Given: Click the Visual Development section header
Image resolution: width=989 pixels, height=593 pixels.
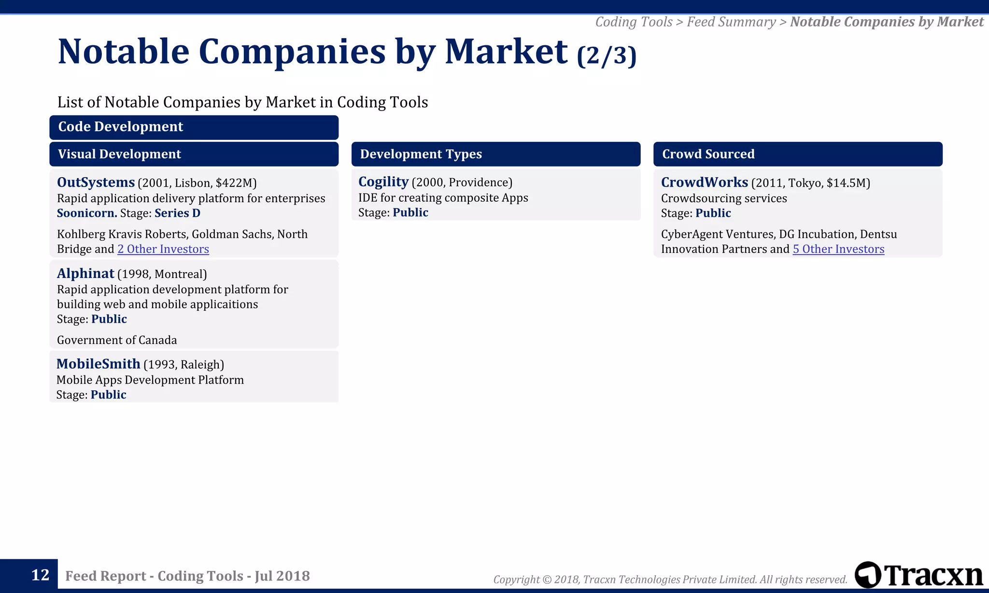Looking at the screenshot, I should 194,154.
